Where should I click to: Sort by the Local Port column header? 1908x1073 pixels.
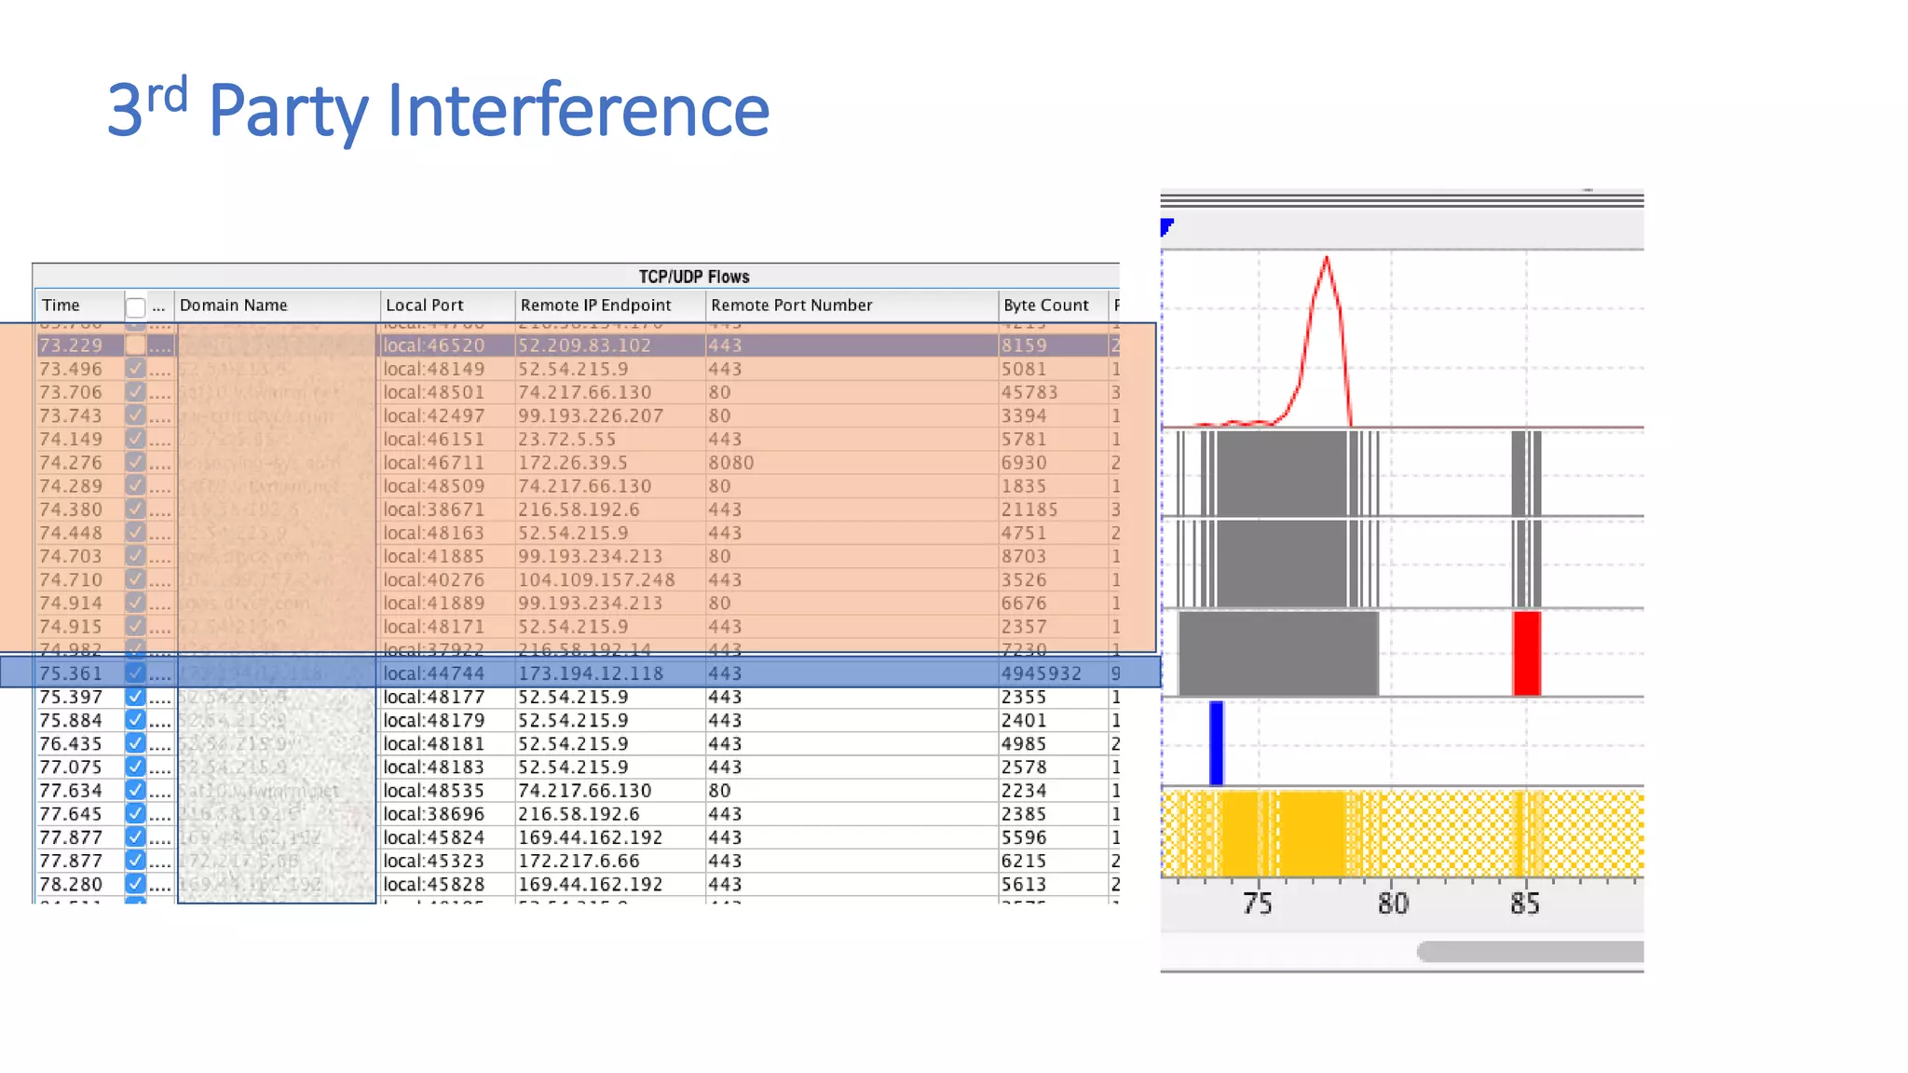pos(447,306)
